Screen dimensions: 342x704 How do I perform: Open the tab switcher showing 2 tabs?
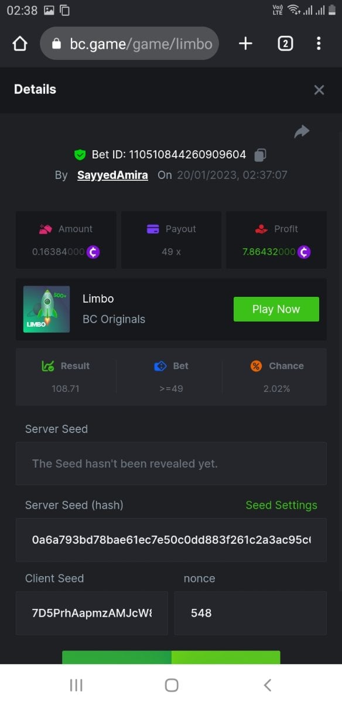(x=285, y=43)
